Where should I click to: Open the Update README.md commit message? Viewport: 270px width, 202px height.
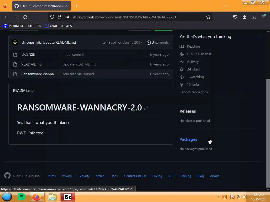point(59,42)
